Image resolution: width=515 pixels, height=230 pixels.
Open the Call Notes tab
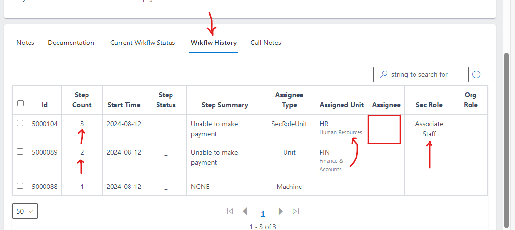point(266,43)
